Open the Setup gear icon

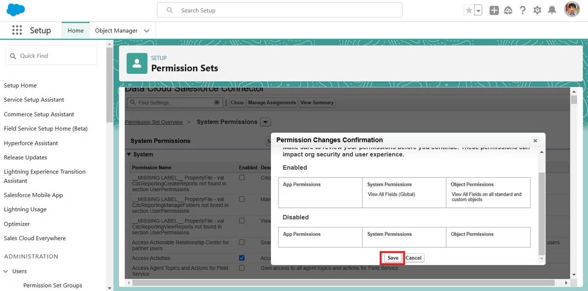coord(538,10)
